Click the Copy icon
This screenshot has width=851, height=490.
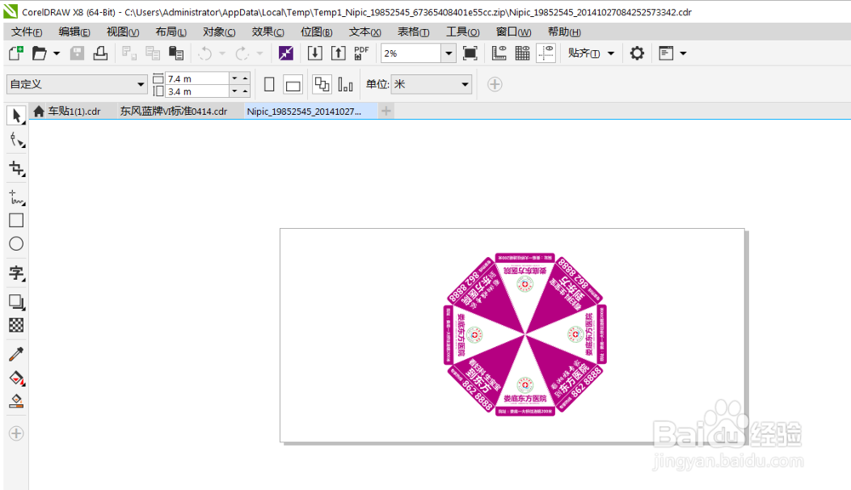153,54
